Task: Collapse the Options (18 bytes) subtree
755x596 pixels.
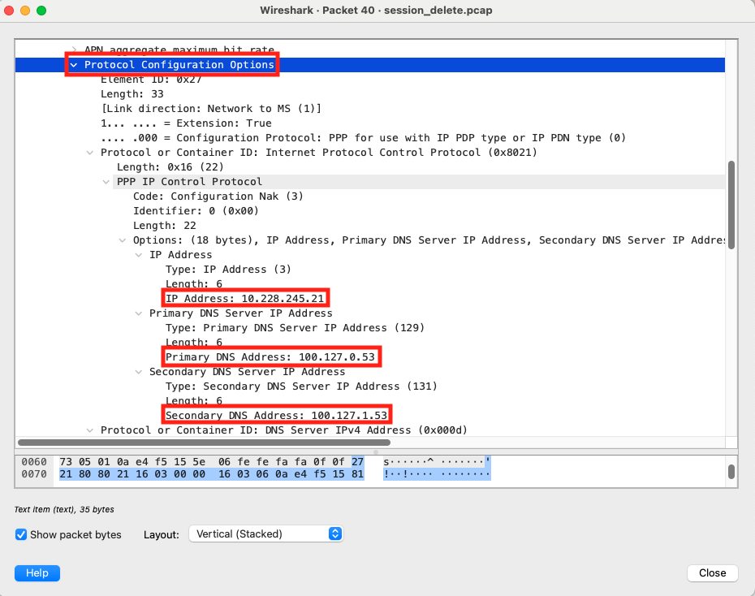Action: pos(122,240)
